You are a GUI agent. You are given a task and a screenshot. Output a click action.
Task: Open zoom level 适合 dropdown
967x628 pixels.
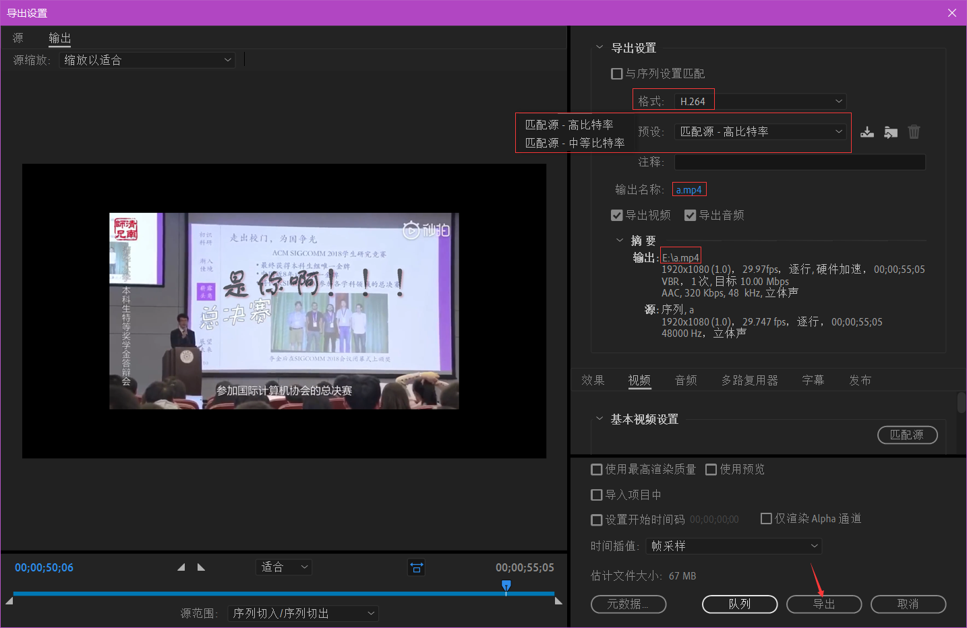[284, 567]
